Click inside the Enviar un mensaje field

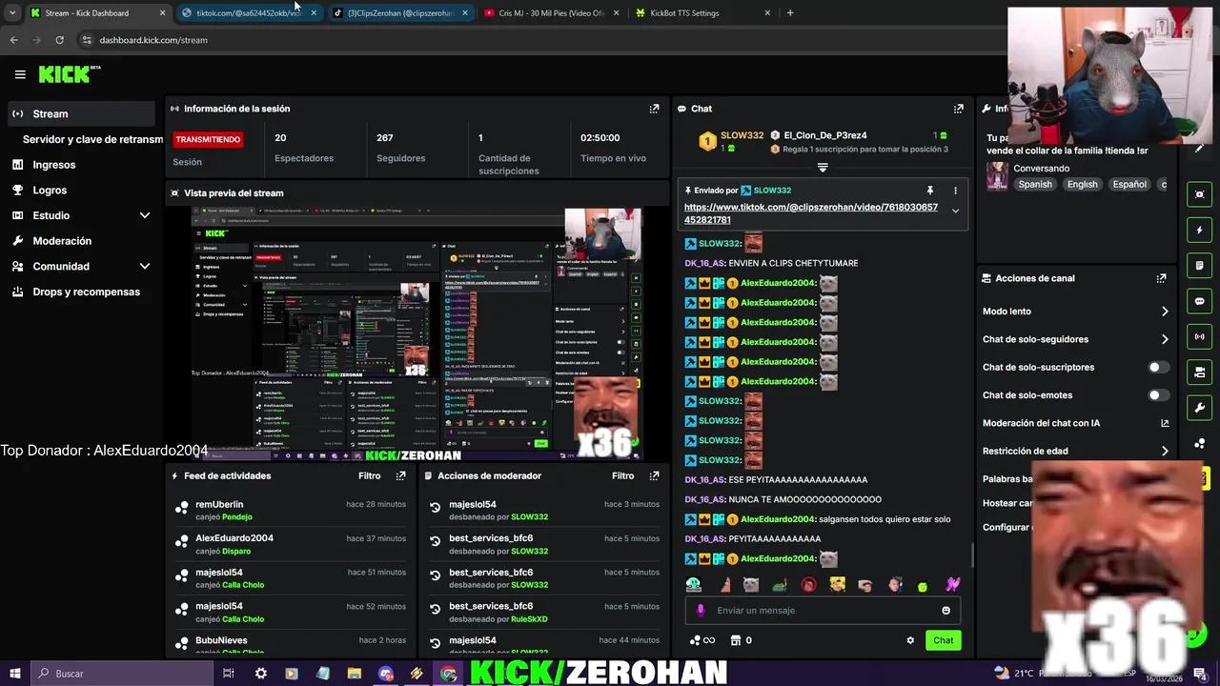click(824, 611)
